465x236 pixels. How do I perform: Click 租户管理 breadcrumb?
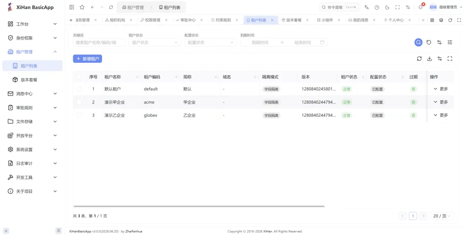[133, 7]
